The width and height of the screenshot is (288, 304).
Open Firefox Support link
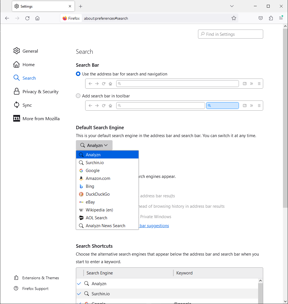[x=31, y=289]
